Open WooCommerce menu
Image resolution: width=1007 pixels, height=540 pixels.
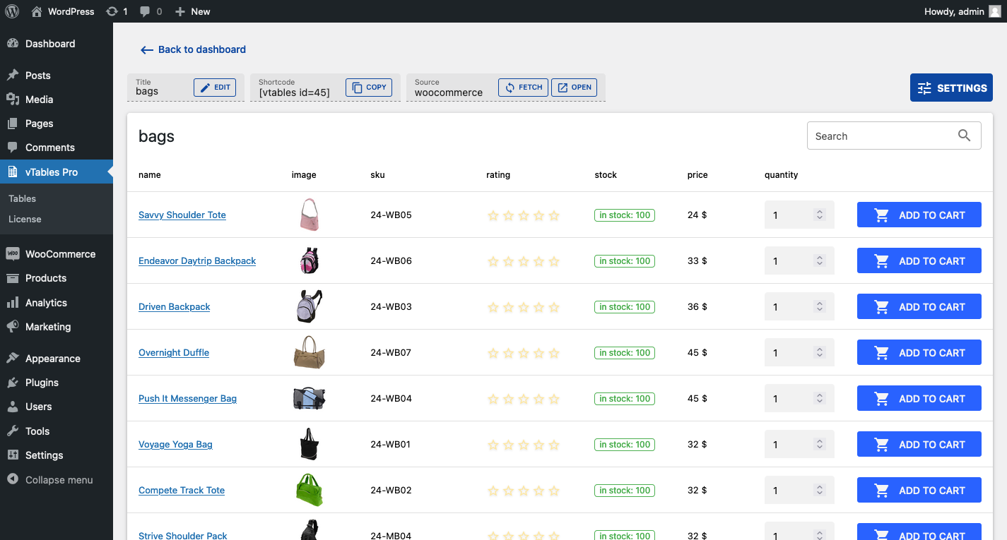click(57, 254)
